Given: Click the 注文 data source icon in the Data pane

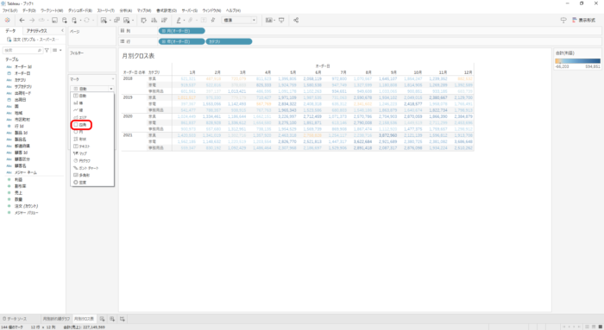Looking at the screenshot, I should [x=9, y=40].
